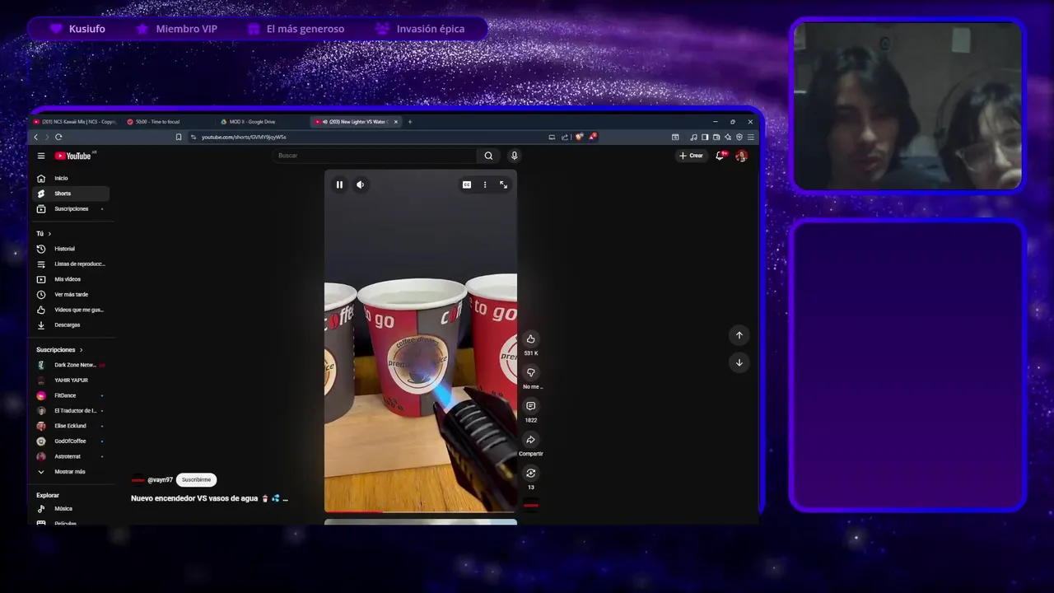Open the Short's three-dot options menu
This screenshot has height=593, width=1054.
[485, 184]
